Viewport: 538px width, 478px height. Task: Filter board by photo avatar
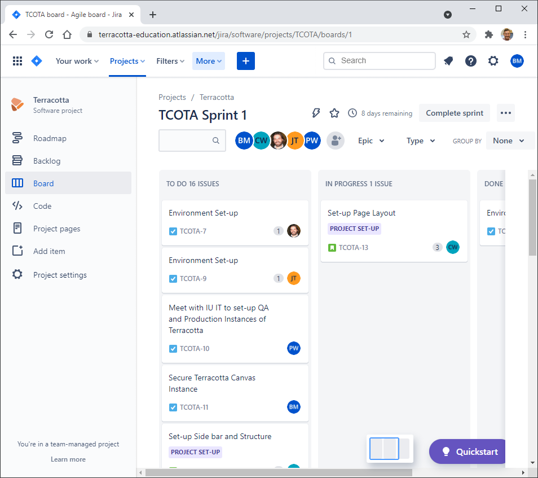(278, 141)
